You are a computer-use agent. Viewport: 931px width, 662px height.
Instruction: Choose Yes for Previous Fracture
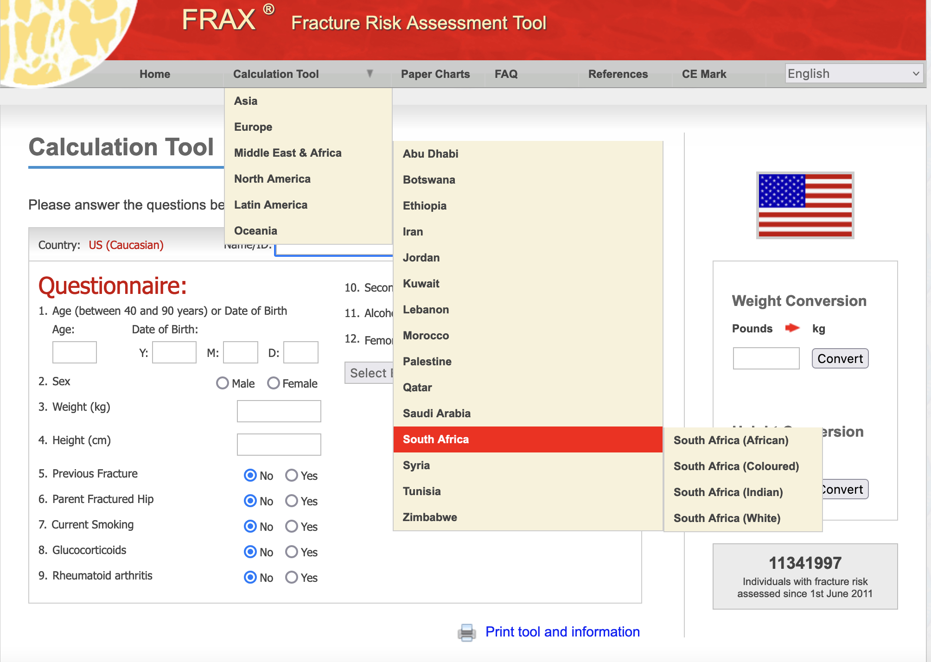click(x=292, y=475)
